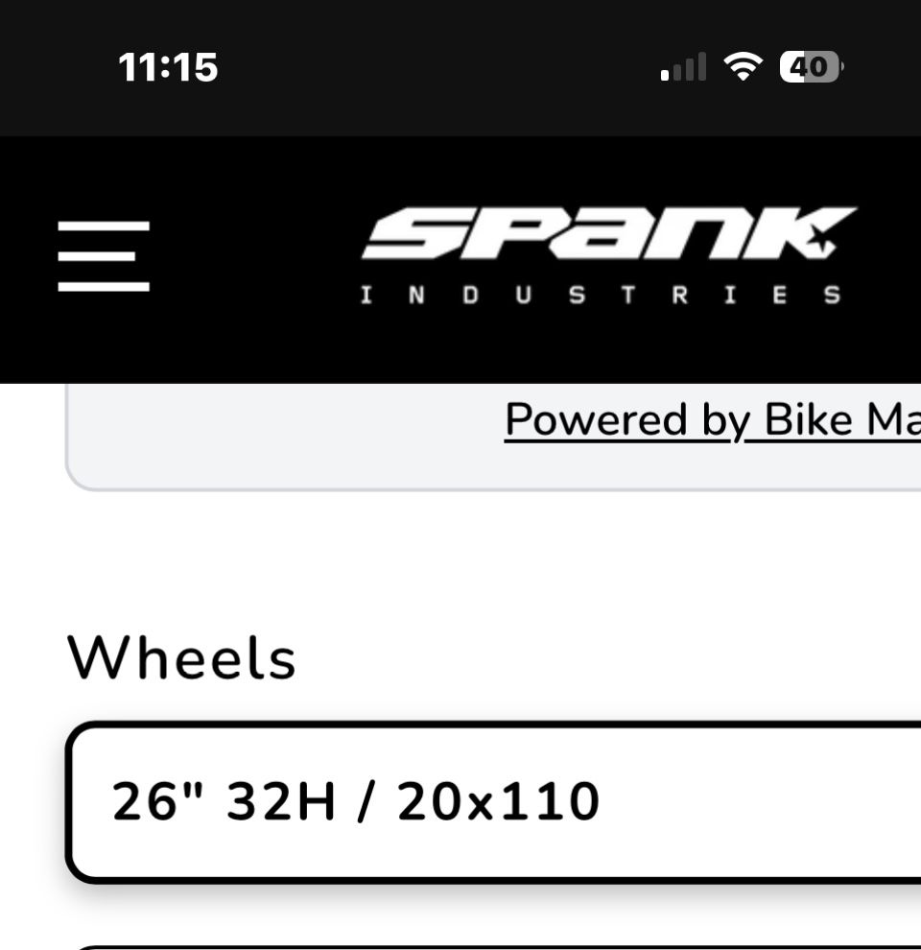Image resolution: width=921 pixels, height=950 pixels.
Task: Tap the battery indicator showing 40
Action: click(x=811, y=66)
